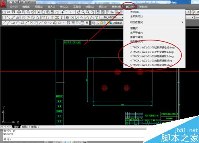
Task: Open the 格式(O) menu
Action: click(x=64, y=7)
